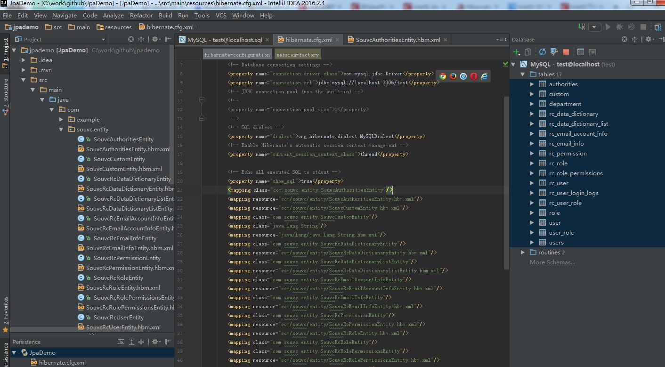Click the Duplicate icon in Database toolbar
The image size is (665, 367).
pos(528,52)
